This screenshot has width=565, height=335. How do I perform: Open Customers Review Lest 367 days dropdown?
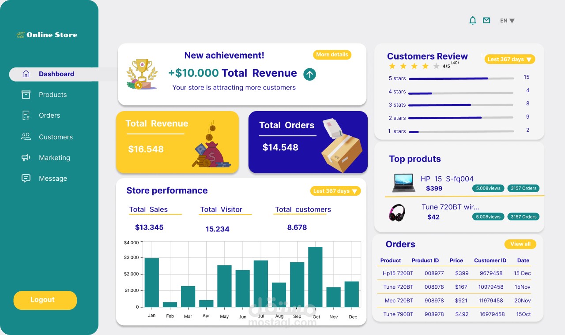(510, 59)
